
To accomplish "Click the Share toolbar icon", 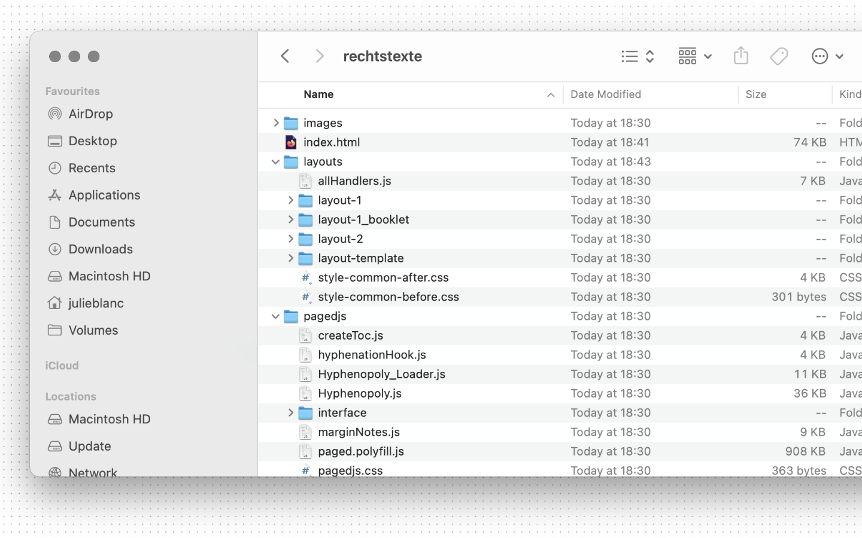I will (740, 56).
